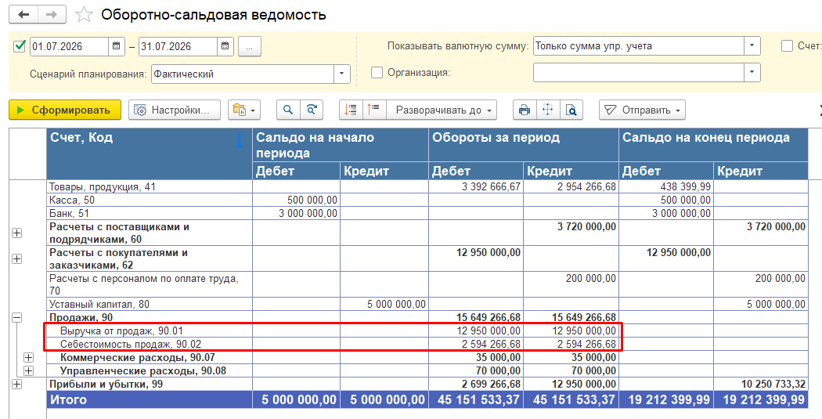
Task: Expand Прибыли и убытки, 99
Action: click(16, 384)
